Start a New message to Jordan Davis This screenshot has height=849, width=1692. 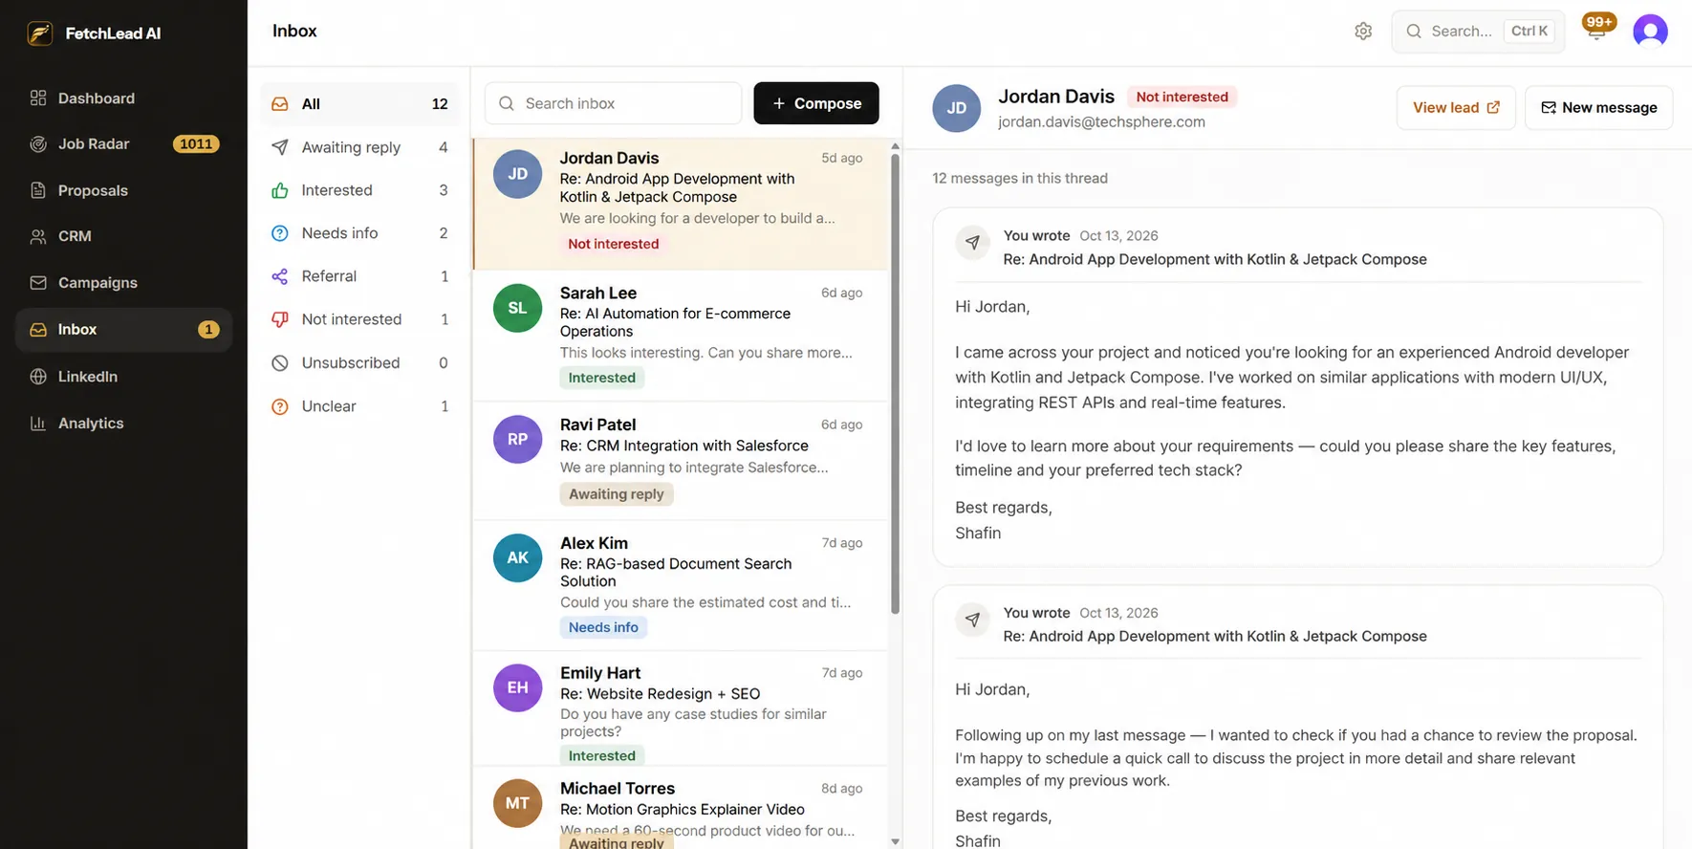coord(1598,108)
